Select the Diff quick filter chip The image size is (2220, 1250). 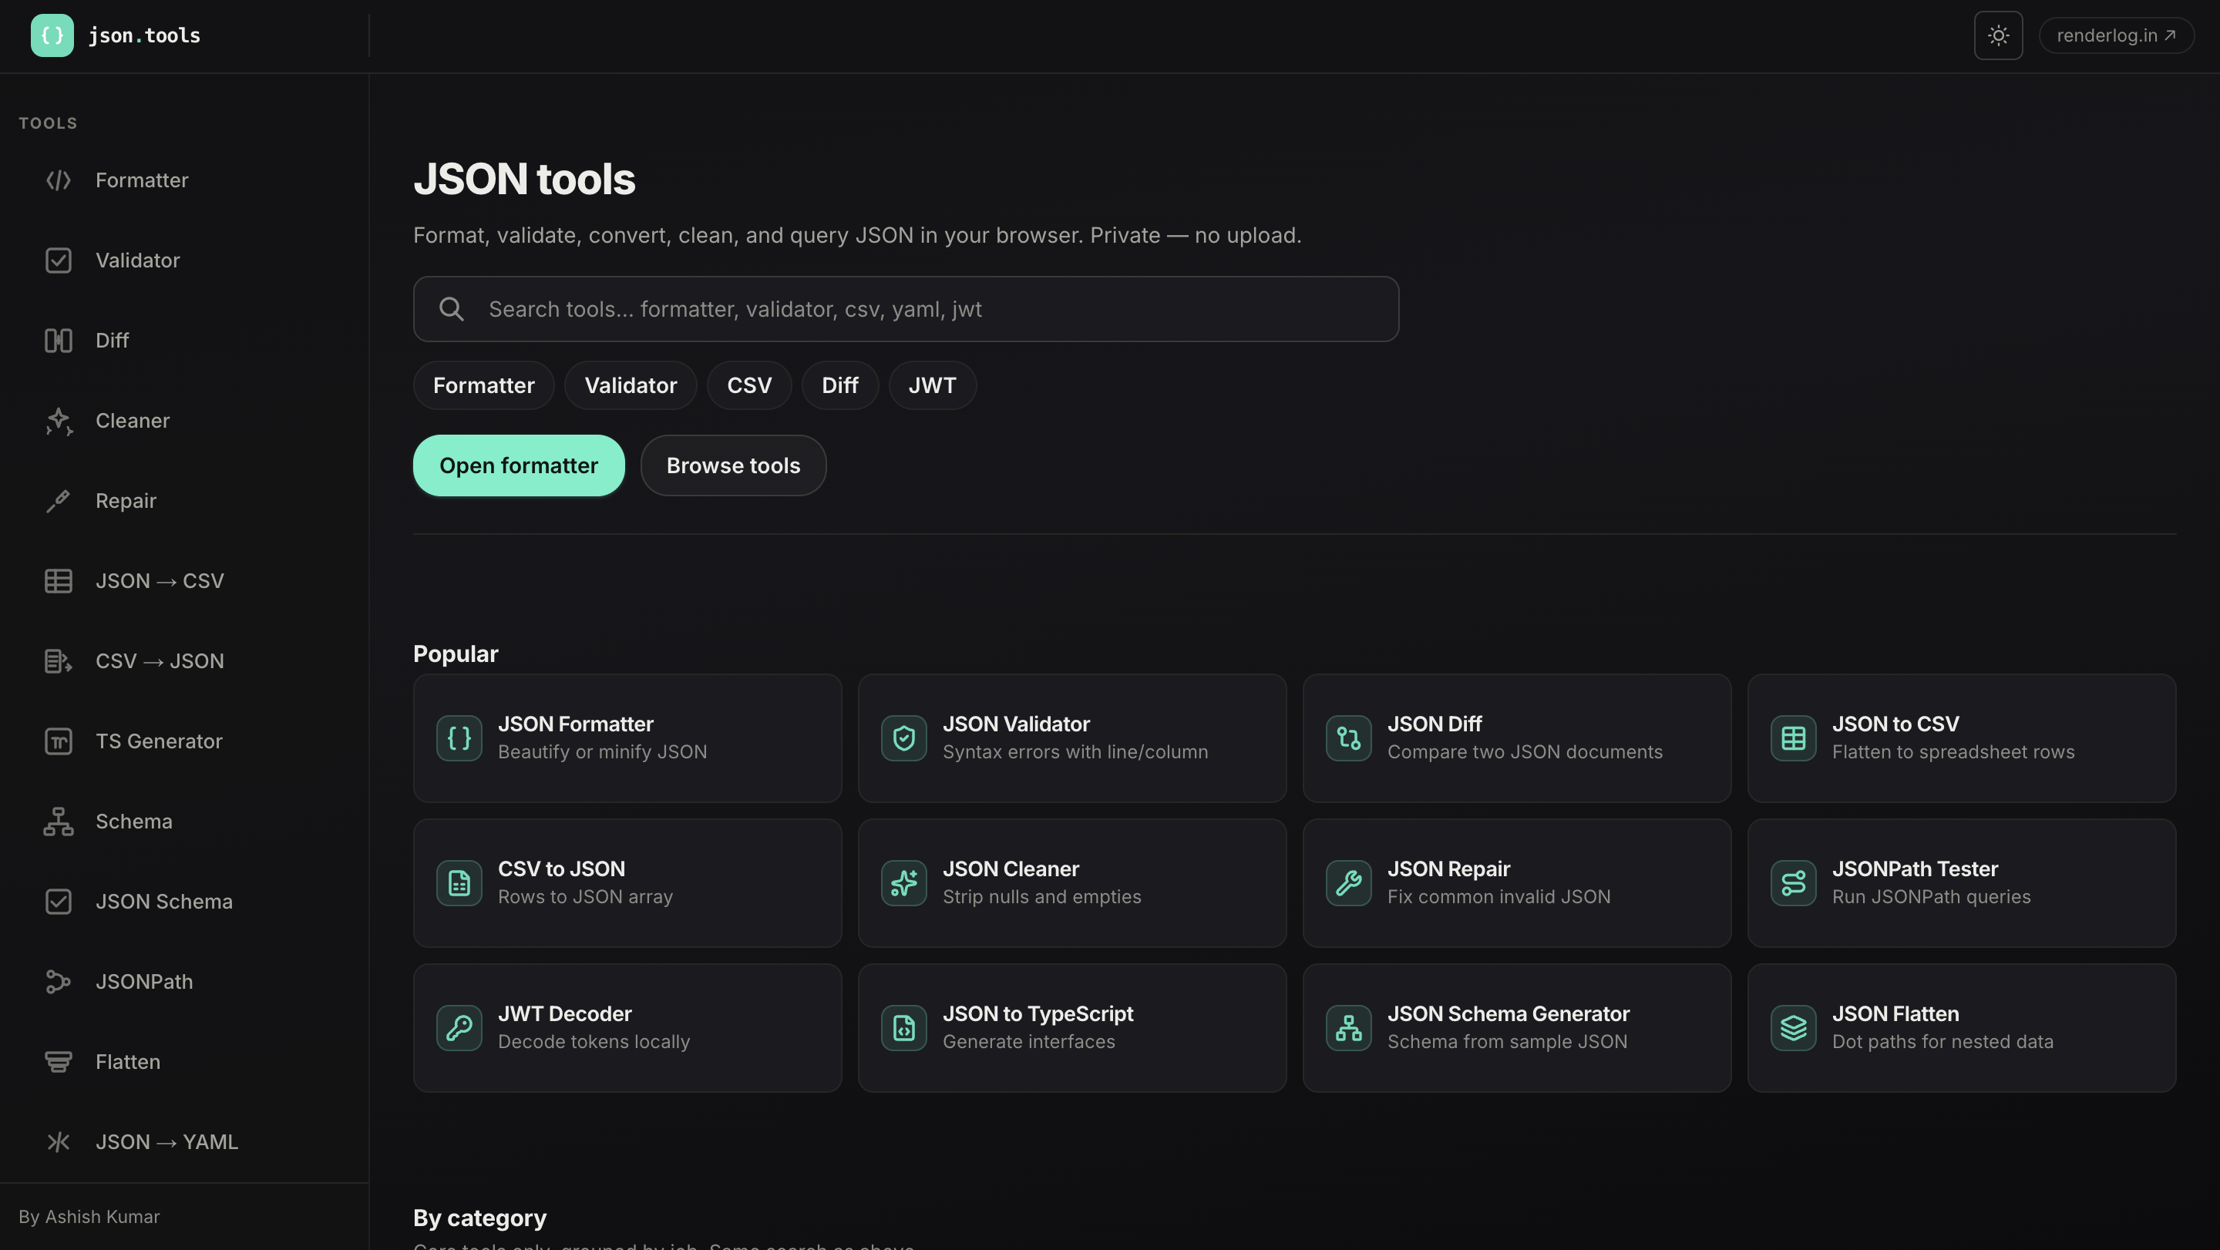click(x=840, y=385)
